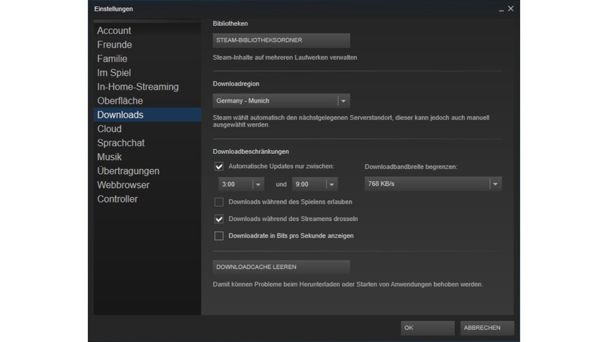Select Webbrowser in the sidebar
Screen dimensions: 608x342
[x=123, y=185]
